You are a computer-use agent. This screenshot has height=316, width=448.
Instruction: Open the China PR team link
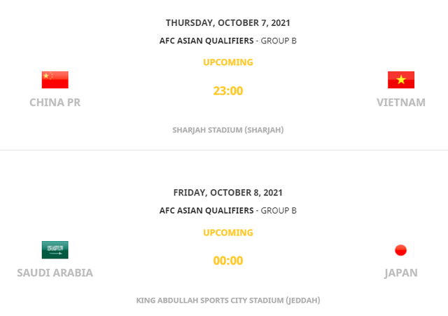55,102
